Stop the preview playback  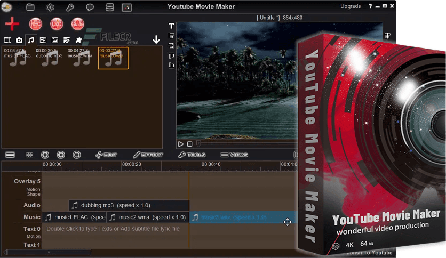tap(190, 144)
